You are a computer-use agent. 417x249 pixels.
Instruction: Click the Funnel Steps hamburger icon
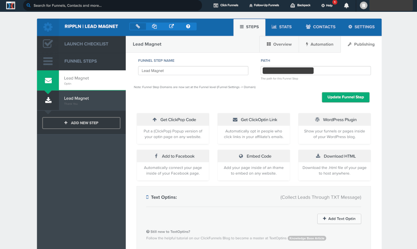pyautogui.click(x=48, y=61)
